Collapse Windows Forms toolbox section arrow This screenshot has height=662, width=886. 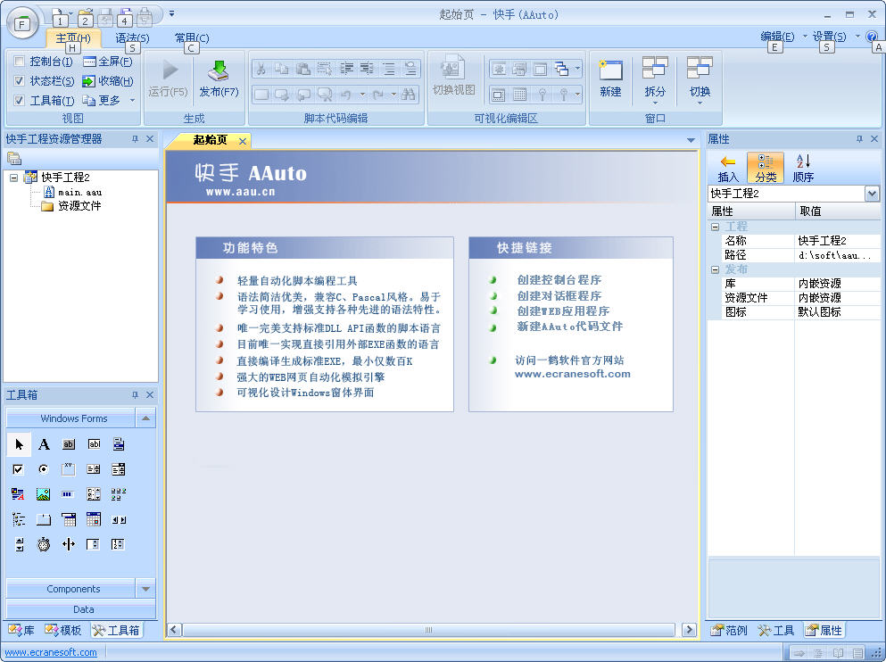click(x=145, y=418)
